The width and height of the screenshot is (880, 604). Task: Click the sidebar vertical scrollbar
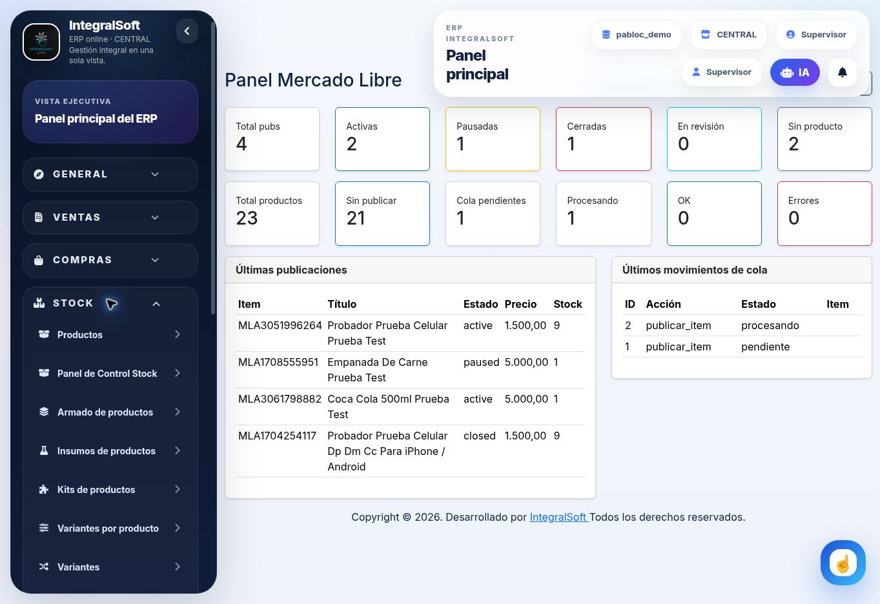click(213, 168)
